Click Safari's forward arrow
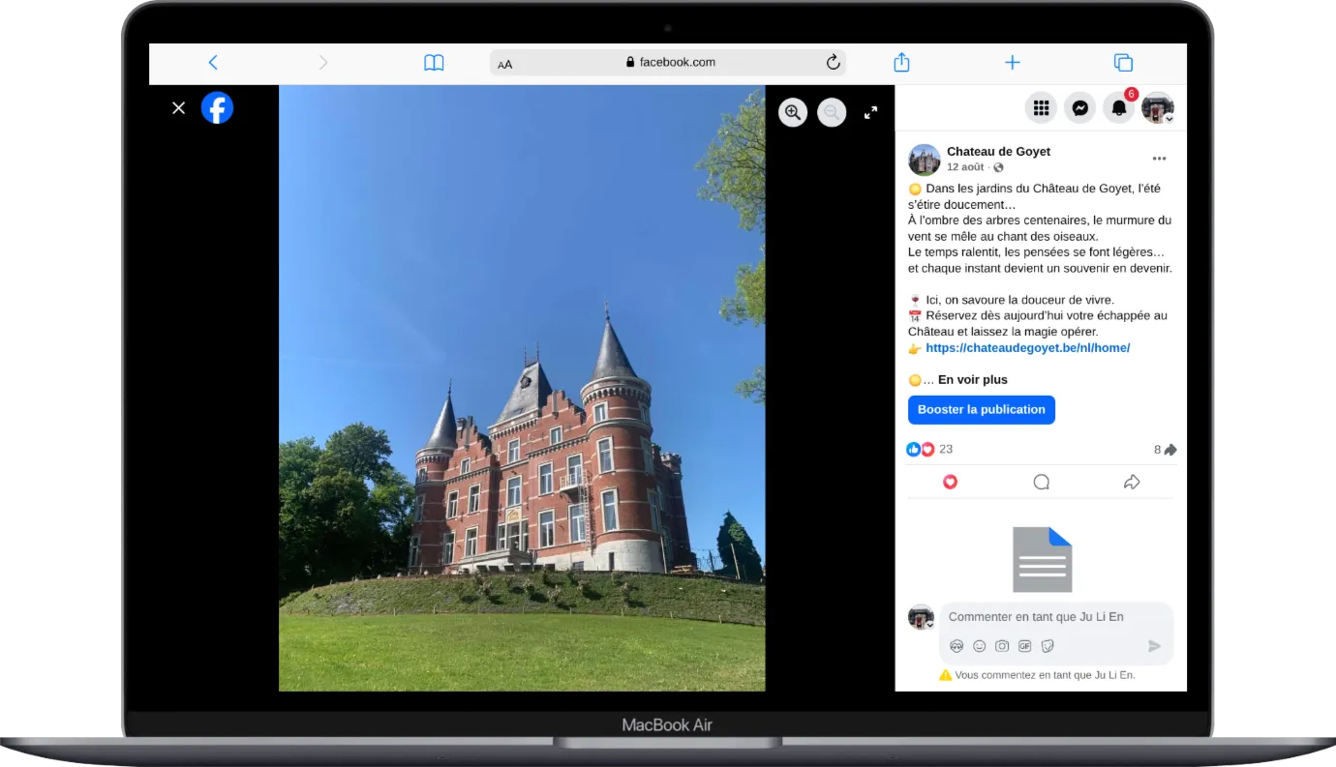Image resolution: width=1336 pixels, height=767 pixels. pos(323,63)
